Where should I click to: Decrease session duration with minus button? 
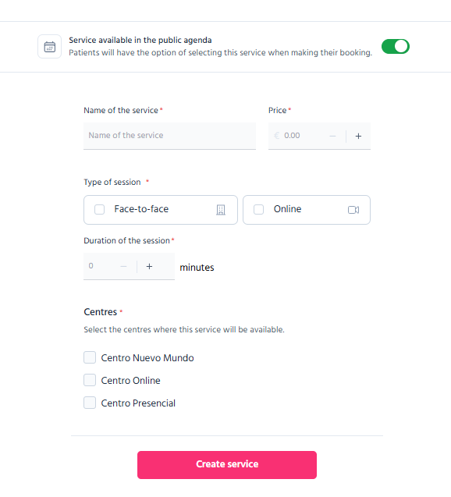[123, 267]
